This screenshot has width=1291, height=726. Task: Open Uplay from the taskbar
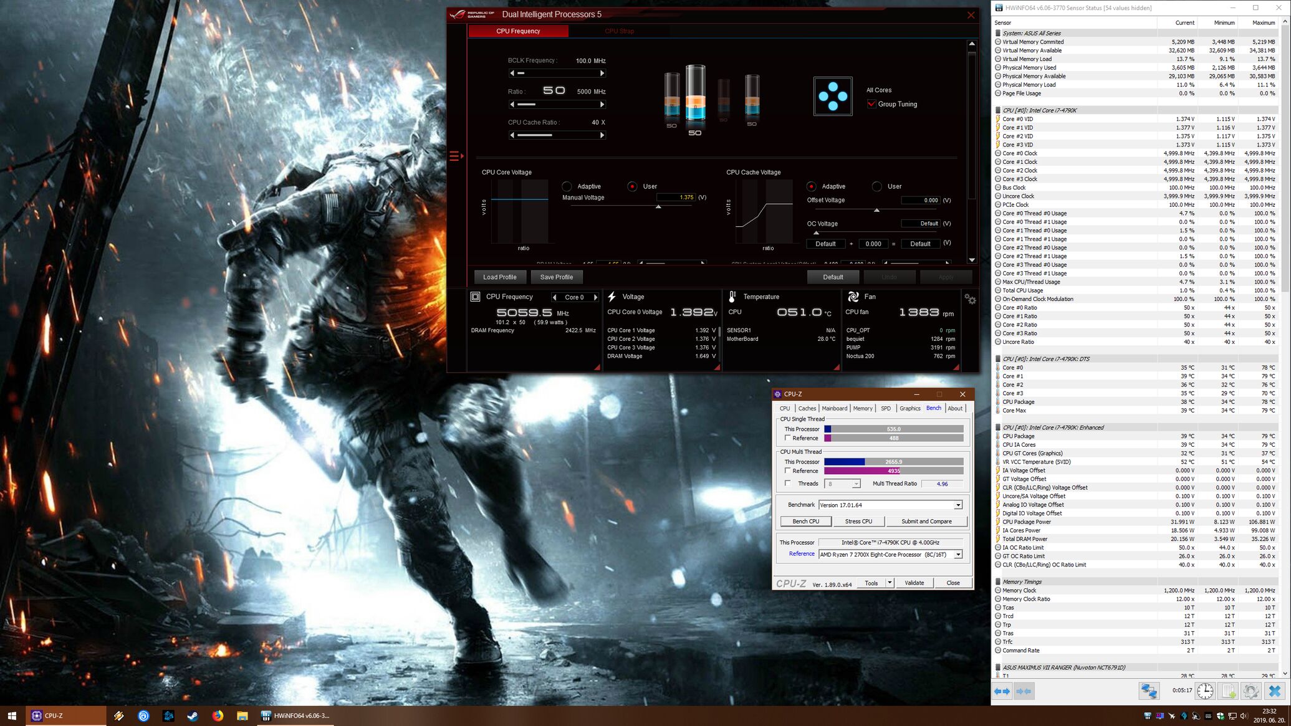(x=143, y=716)
